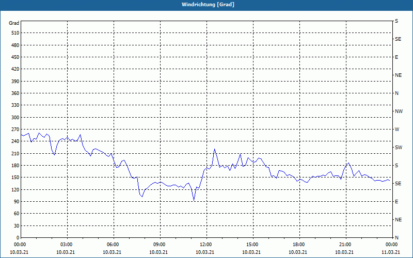Click the 11.03.21 date label on the x-axis
This screenshot has width=413, height=258.
coord(391,252)
